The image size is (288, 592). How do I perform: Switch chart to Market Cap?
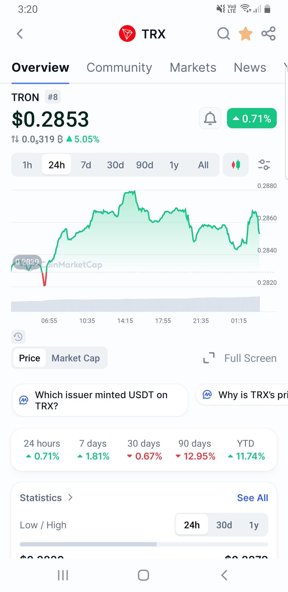[75, 358]
